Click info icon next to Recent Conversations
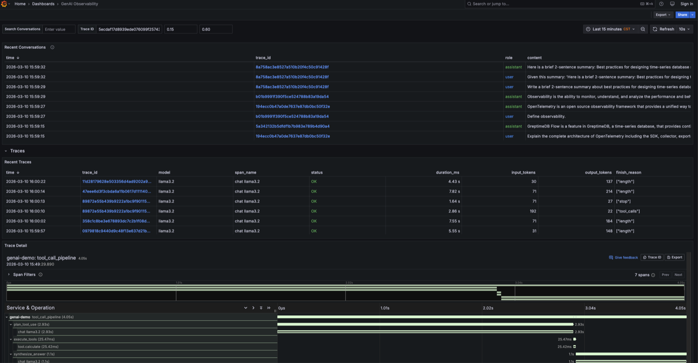 coord(52,47)
